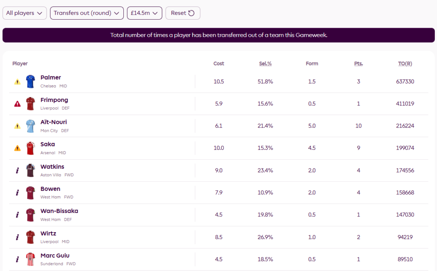Click Marc Guiu's striped Sunderland shirt
The height and width of the screenshot is (271, 437).
click(30, 259)
